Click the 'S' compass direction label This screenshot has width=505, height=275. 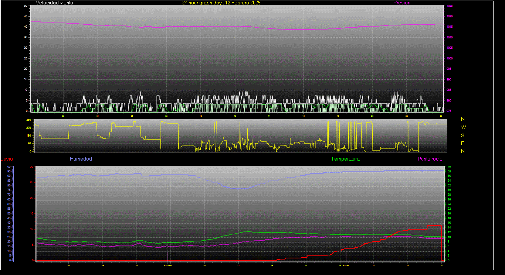coord(463,135)
